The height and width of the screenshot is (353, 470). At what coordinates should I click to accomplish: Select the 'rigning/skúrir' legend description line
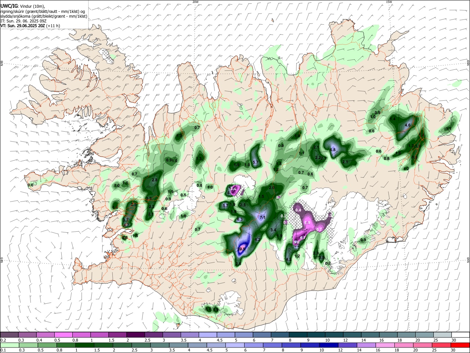point(43,11)
